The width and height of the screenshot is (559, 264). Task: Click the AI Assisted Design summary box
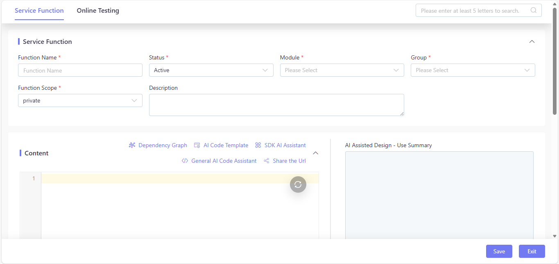point(439,195)
